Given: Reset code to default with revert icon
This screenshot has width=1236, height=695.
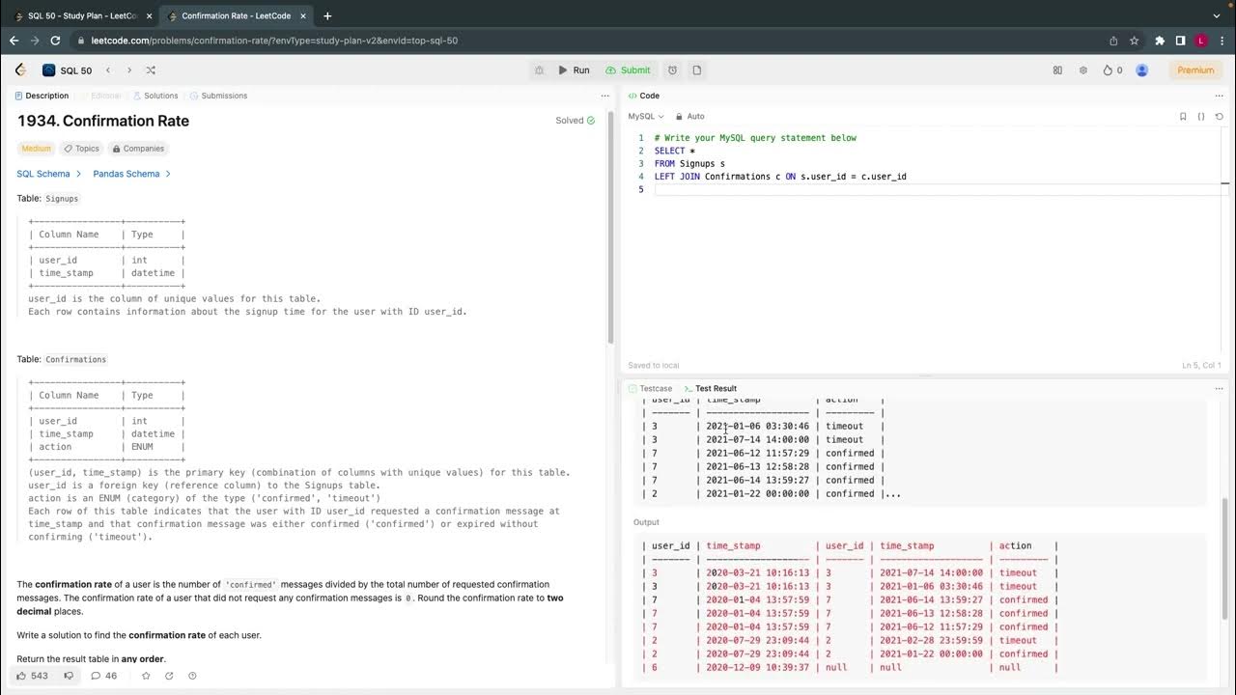Looking at the screenshot, I should click(x=1219, y=116).
